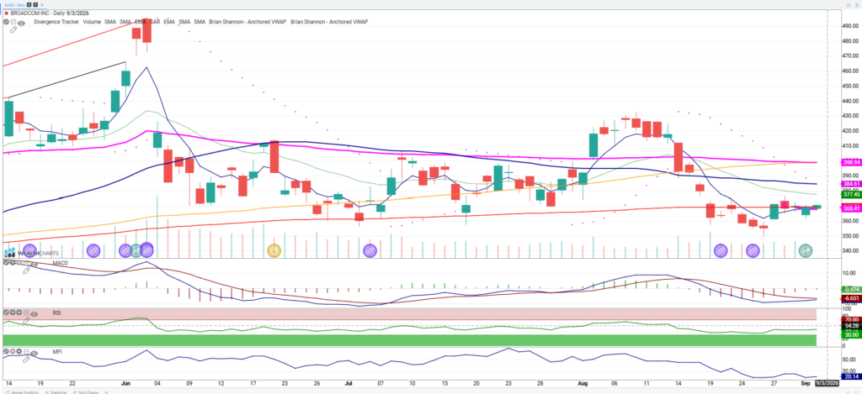
Task: Click the yellow event marker near June 20
Action: click(x=274, y=251)
